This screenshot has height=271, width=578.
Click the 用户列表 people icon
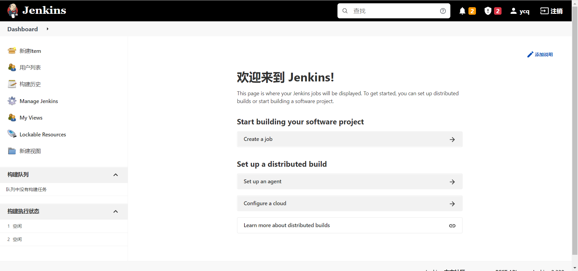pyautogui.click(x=12, y=67)
